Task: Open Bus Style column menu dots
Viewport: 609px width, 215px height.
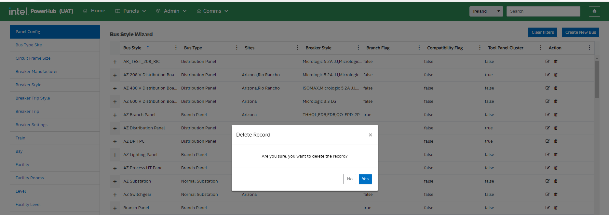Action: (x=176, y=48)
